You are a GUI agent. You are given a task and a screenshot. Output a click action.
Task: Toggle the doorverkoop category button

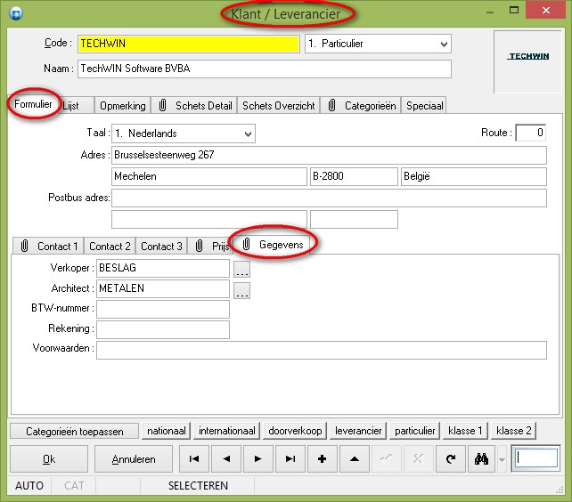click(295, 431)
